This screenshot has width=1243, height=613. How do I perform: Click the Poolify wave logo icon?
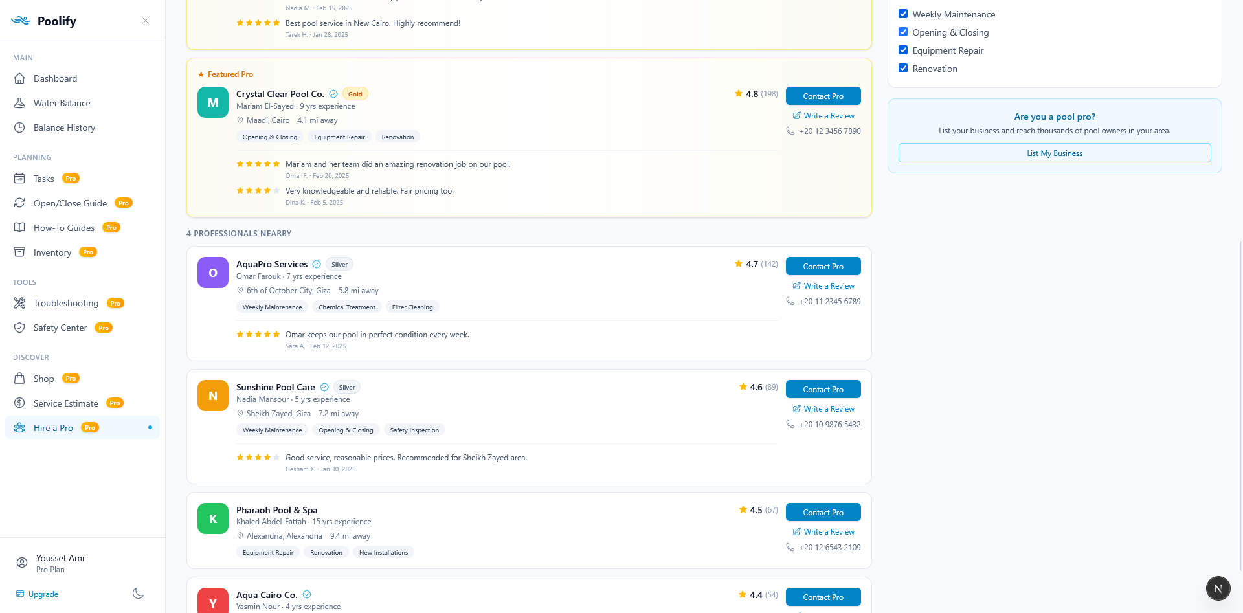click(x=21, y=21)
